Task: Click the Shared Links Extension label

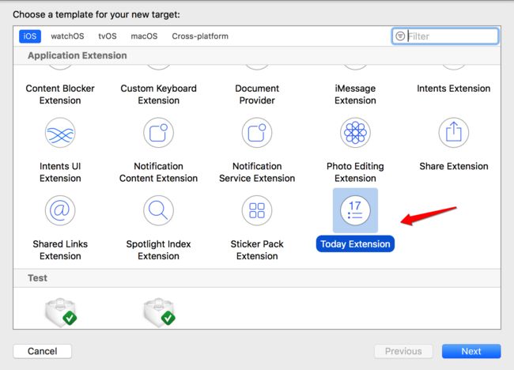Action: [x=60, y=250]
